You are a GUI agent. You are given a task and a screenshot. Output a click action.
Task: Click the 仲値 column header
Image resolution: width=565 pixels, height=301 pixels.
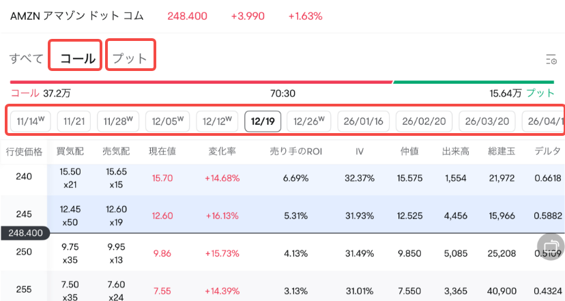[x=409, y=152]
